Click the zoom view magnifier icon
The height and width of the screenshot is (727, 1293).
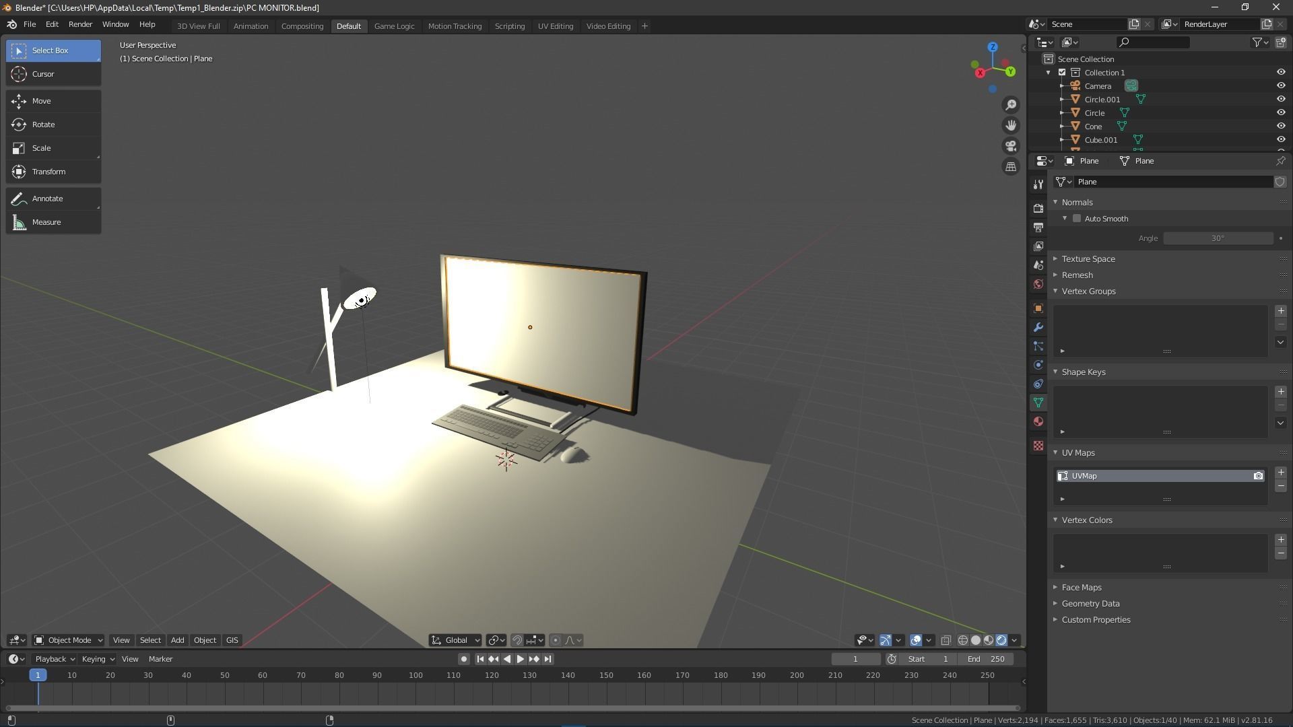pos(1011,105)
